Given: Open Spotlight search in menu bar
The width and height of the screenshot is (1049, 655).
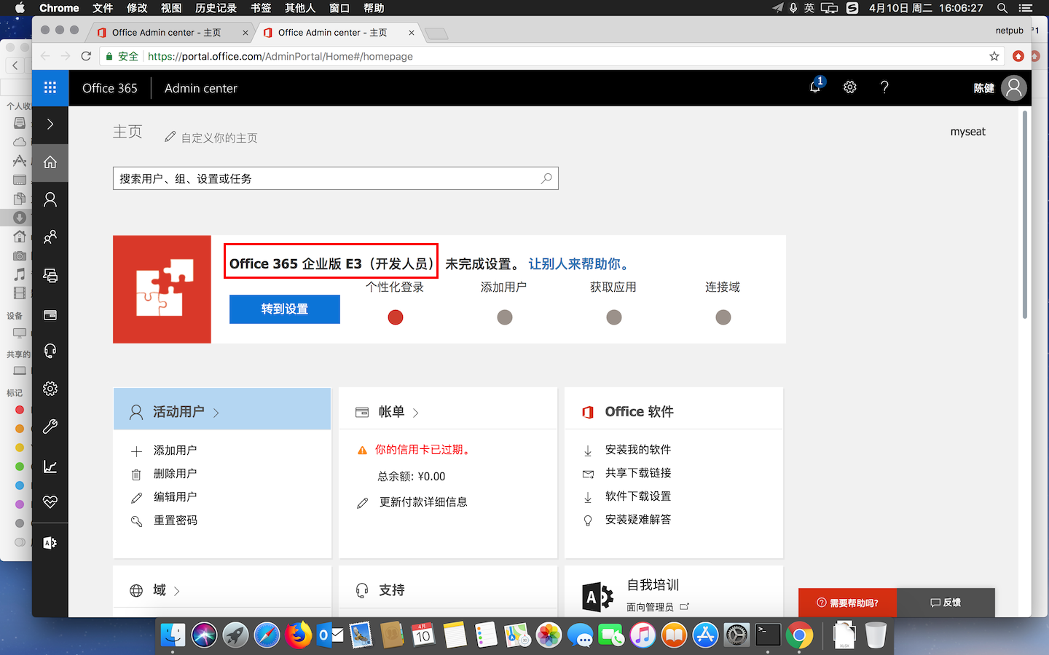Looking at the screenshot, I should point(1002,8).
